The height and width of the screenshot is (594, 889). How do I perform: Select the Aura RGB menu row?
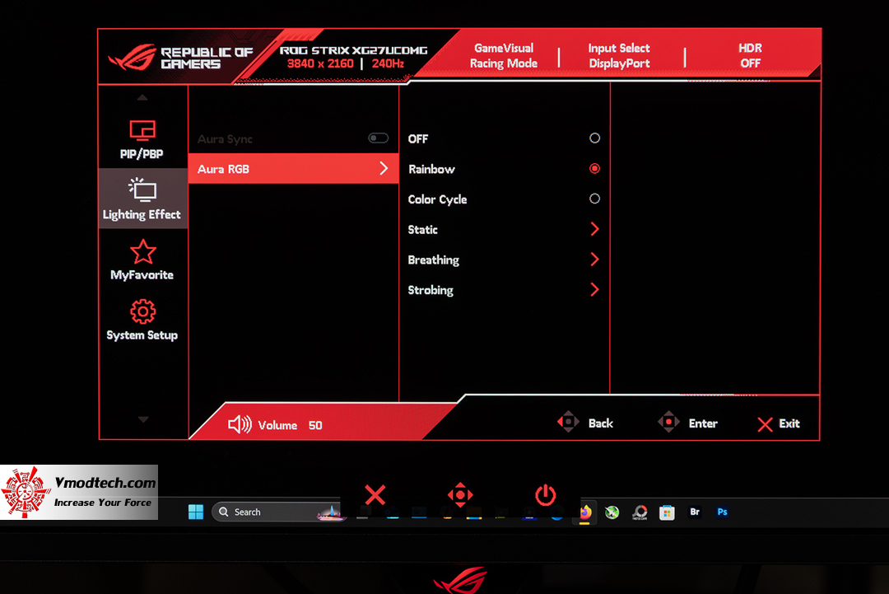pos(294,169)
